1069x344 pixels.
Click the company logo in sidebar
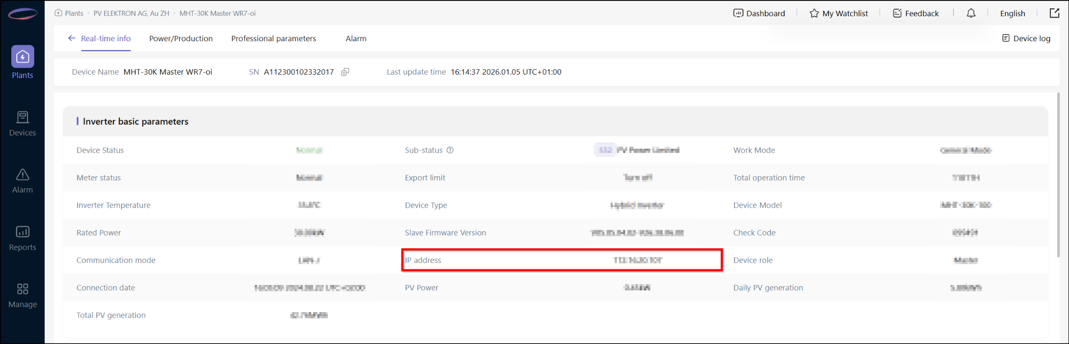23,14
